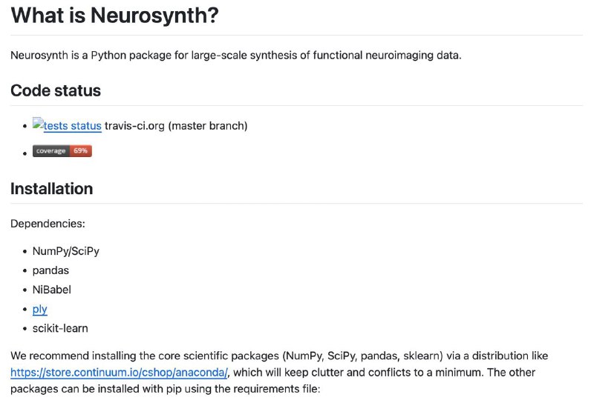This screenshot has width=594, height=403.
Task: Click the dark coverage label of badge
Action: [51, 151]
